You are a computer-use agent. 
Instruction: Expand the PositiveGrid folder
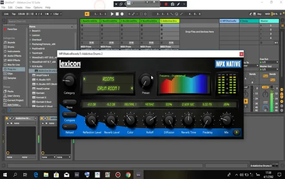point(30,48)
